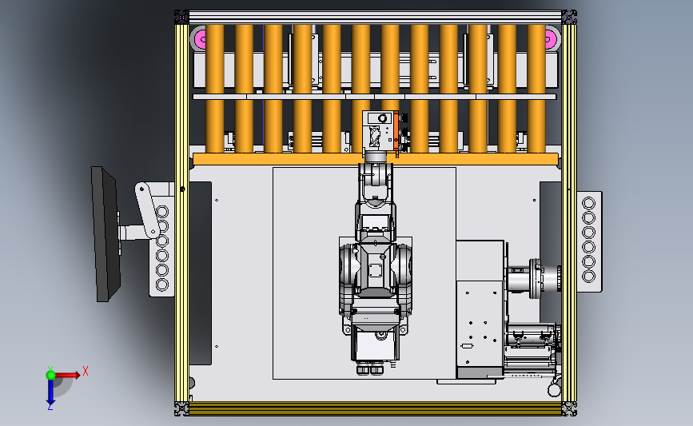This screenshot has width=693, height=426.
Task: Select the right-side panel with six round holes
Action: coord(589,241)
